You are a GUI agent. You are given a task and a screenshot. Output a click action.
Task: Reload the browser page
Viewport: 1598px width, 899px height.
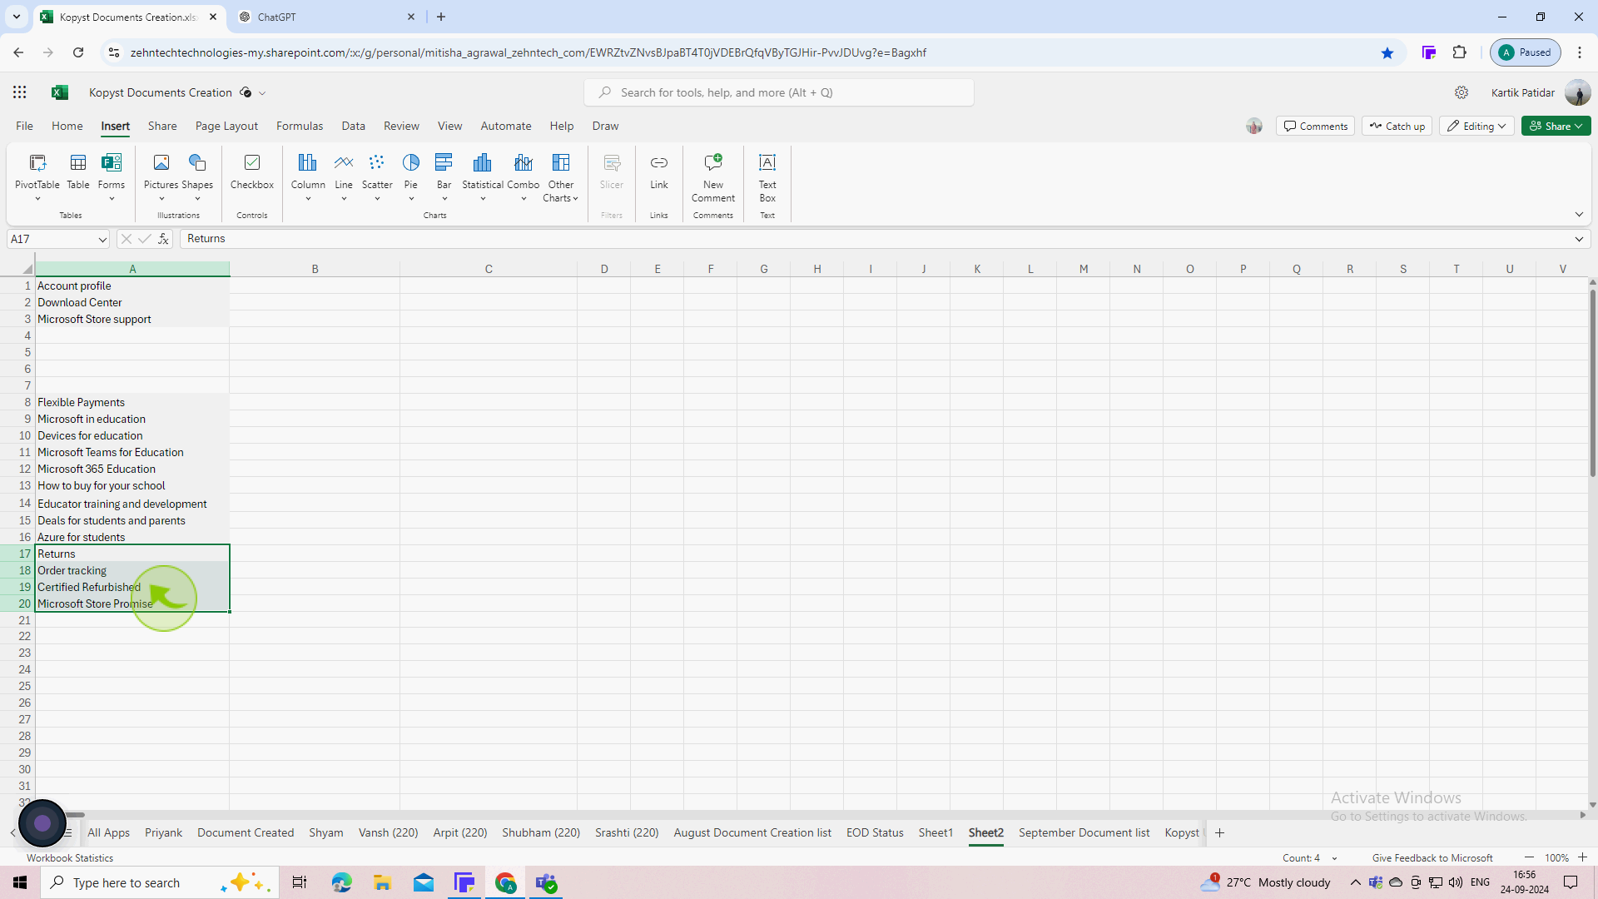(78, 52)
